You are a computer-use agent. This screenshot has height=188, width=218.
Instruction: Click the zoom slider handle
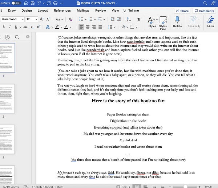(185, 187)
